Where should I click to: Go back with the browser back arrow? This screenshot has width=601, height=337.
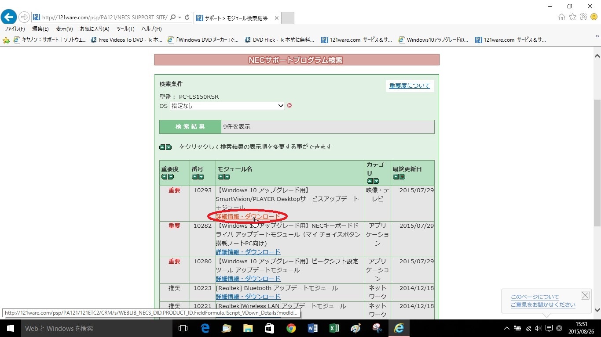pyautogui.click(x=9, y=17)
